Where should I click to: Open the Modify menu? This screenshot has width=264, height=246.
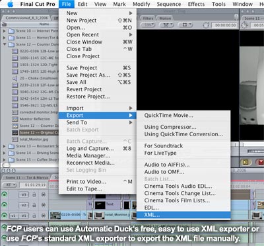pyautogui.click(x=141, y=4)
